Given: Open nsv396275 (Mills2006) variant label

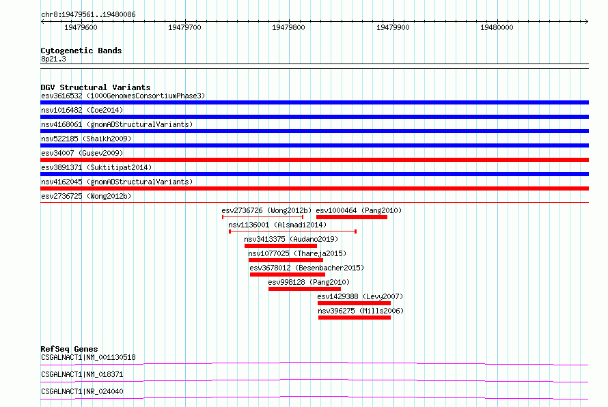Looking at the screenshot, I should pyautogui.click(x=361, y=311).
